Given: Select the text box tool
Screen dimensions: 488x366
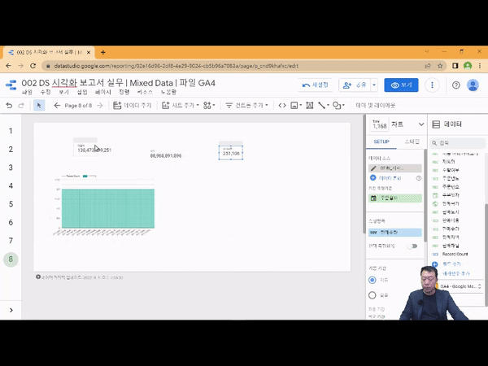Looking at the screenshot, I should point(310,105).
